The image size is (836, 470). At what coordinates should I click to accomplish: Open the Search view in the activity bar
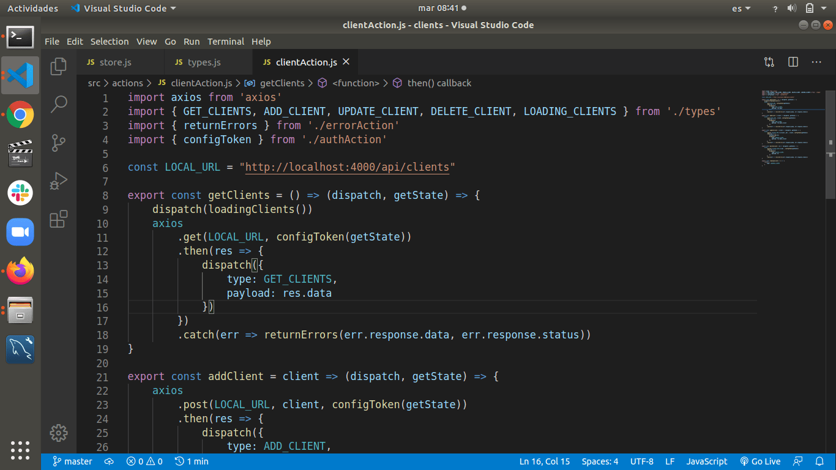[59, 104]
